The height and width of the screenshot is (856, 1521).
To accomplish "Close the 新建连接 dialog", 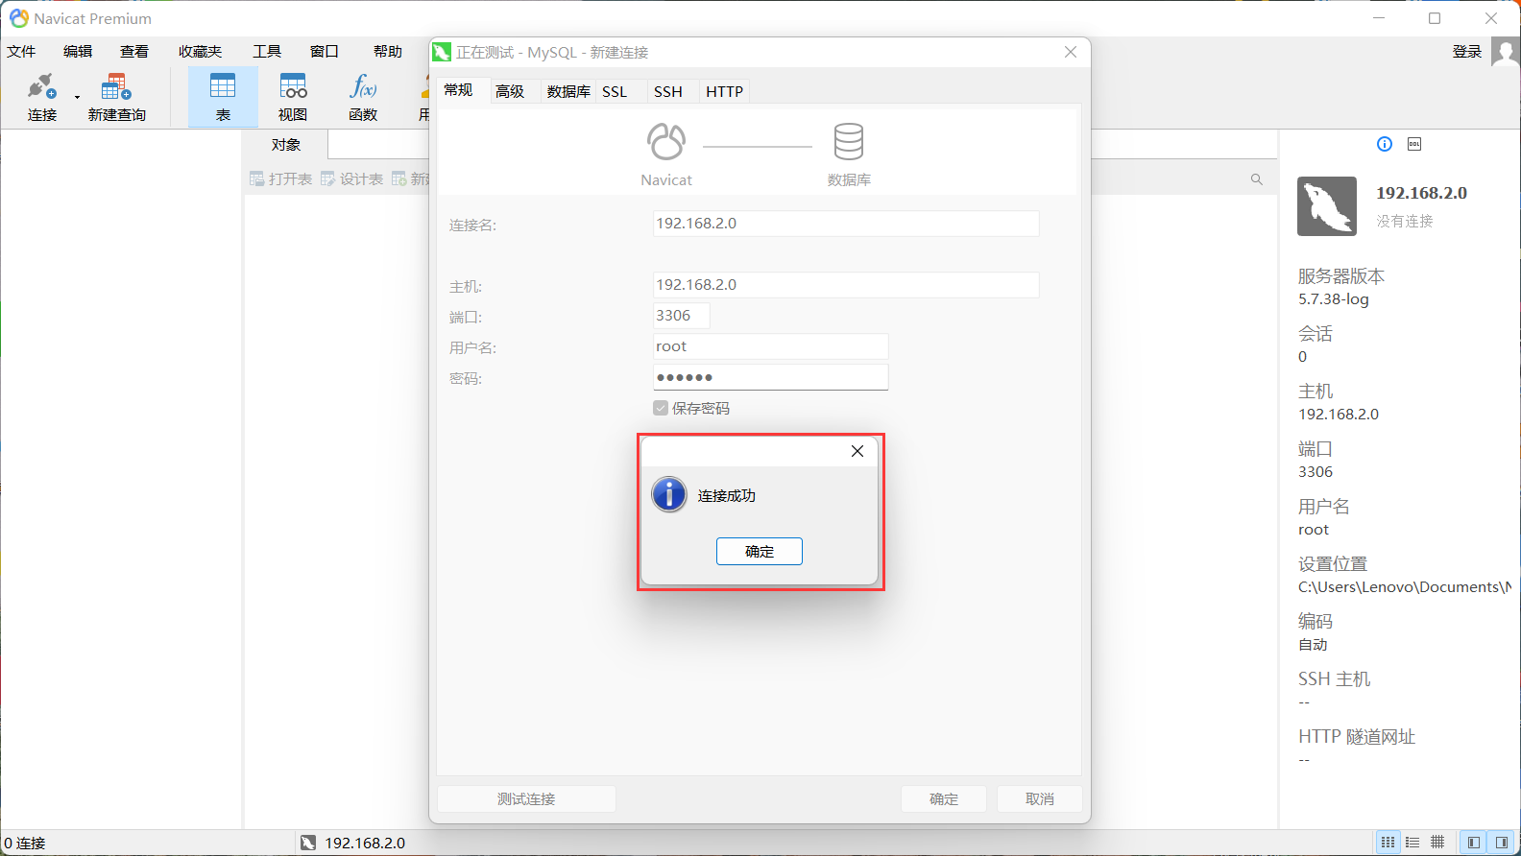I will tap(1071, 52).
